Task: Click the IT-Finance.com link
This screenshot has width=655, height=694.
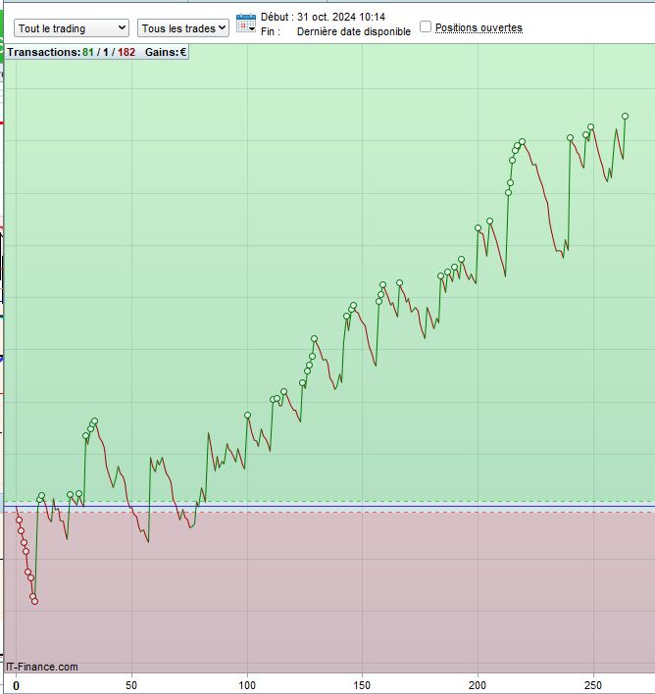Action: (x=42, y=667)
